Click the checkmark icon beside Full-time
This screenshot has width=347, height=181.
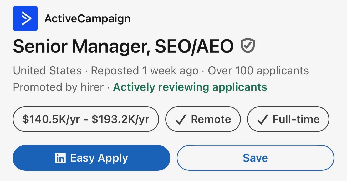point(262,119)
